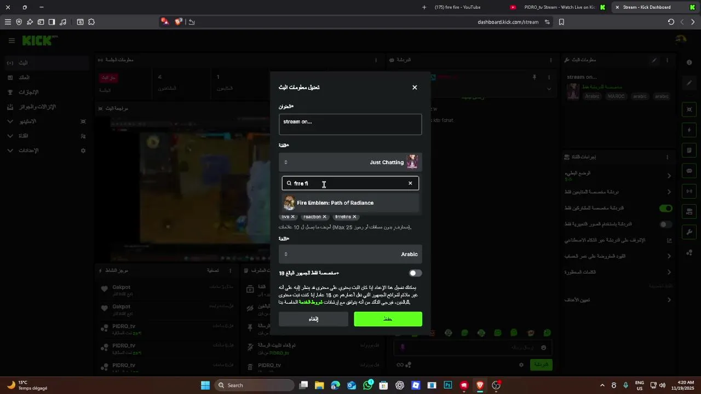Viewport: 701px width, 394px height.
Task: Open AI chat moderation external link
Action: coord(669,240)
